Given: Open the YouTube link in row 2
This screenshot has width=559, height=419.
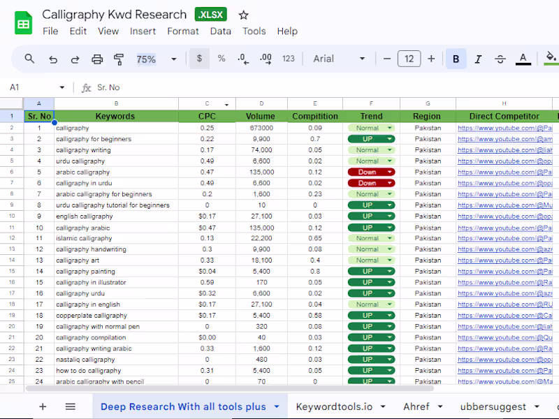Looking at the screenshot, I should point(504,128).
